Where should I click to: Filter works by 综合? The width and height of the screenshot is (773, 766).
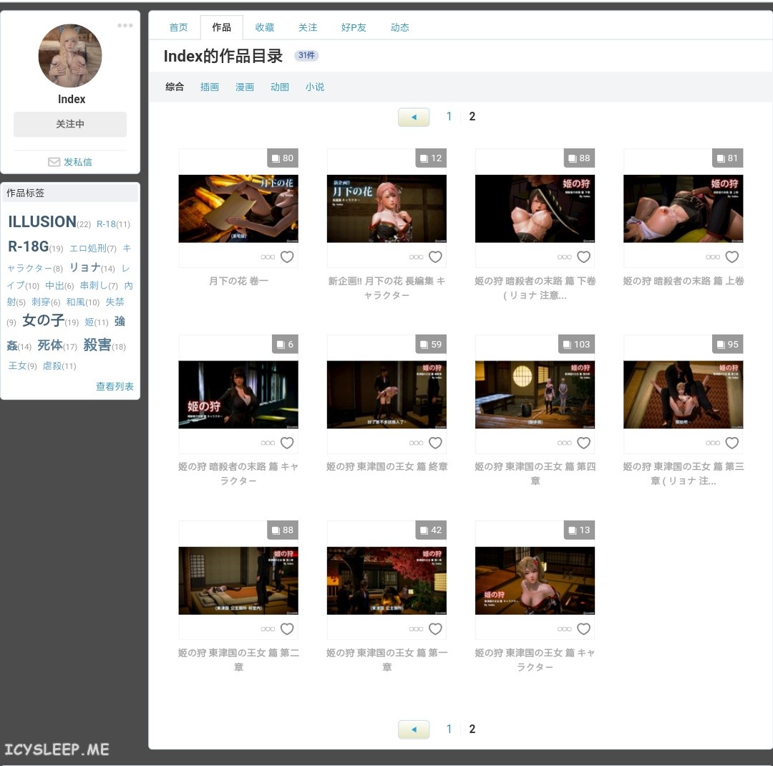click(175, 87)
